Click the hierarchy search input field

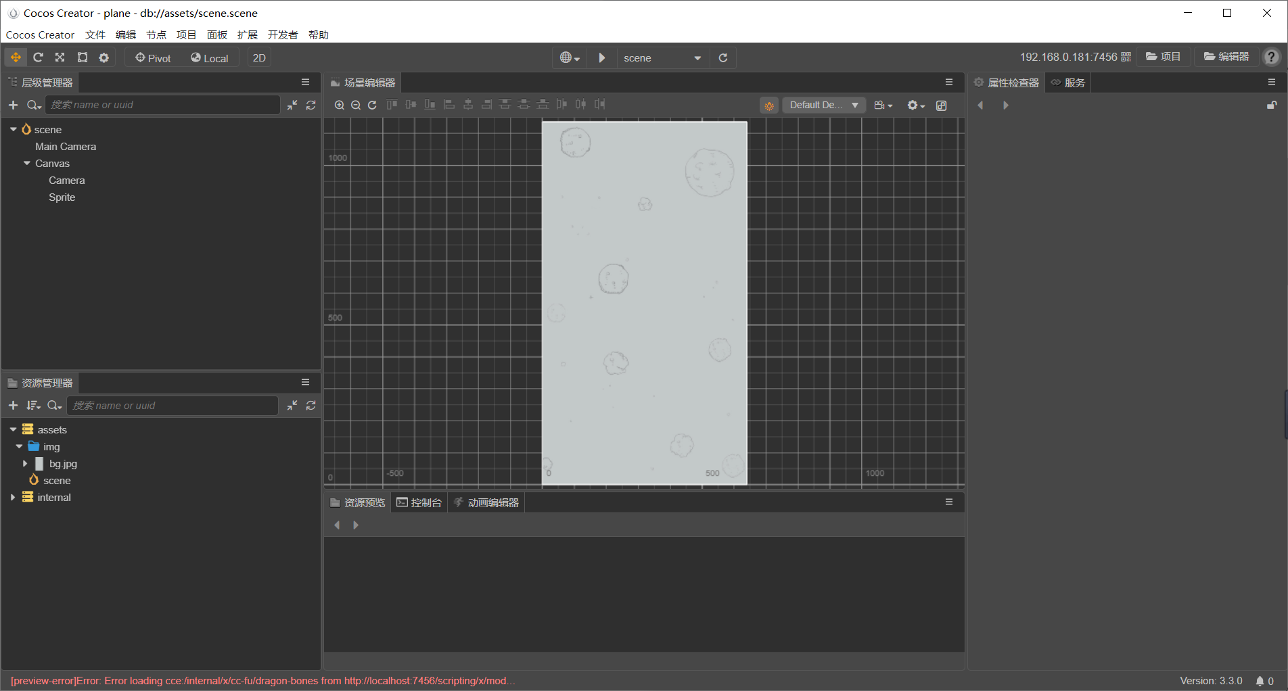pyautogui.click(x=162, y=105)
